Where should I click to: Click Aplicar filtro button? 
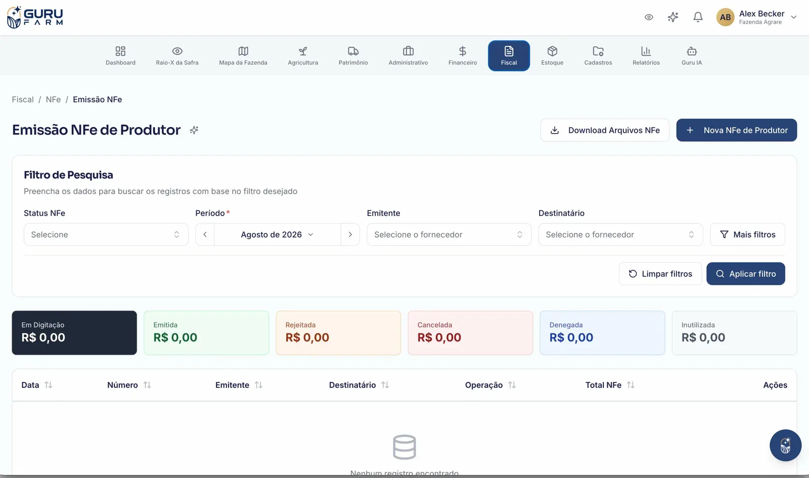point(746,274)
